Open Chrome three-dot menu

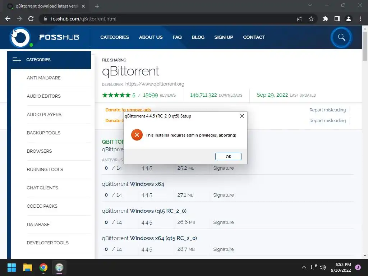[x=360, y=19]
